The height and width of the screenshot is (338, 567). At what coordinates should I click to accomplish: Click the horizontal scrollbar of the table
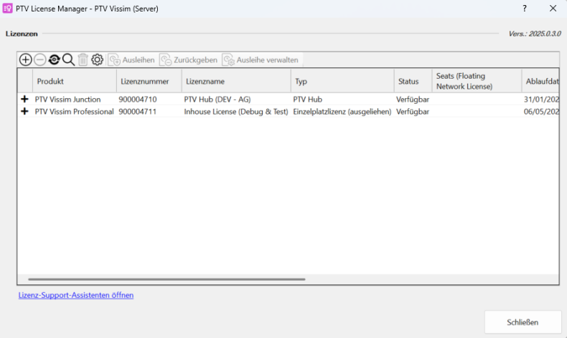[x=167, y=279]
